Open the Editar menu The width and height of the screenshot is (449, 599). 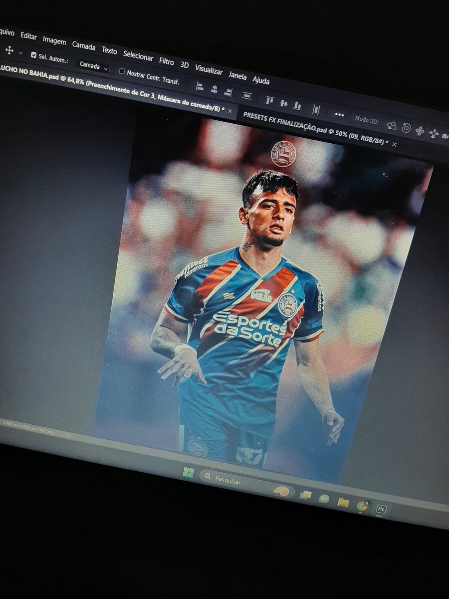click(28, 36)
